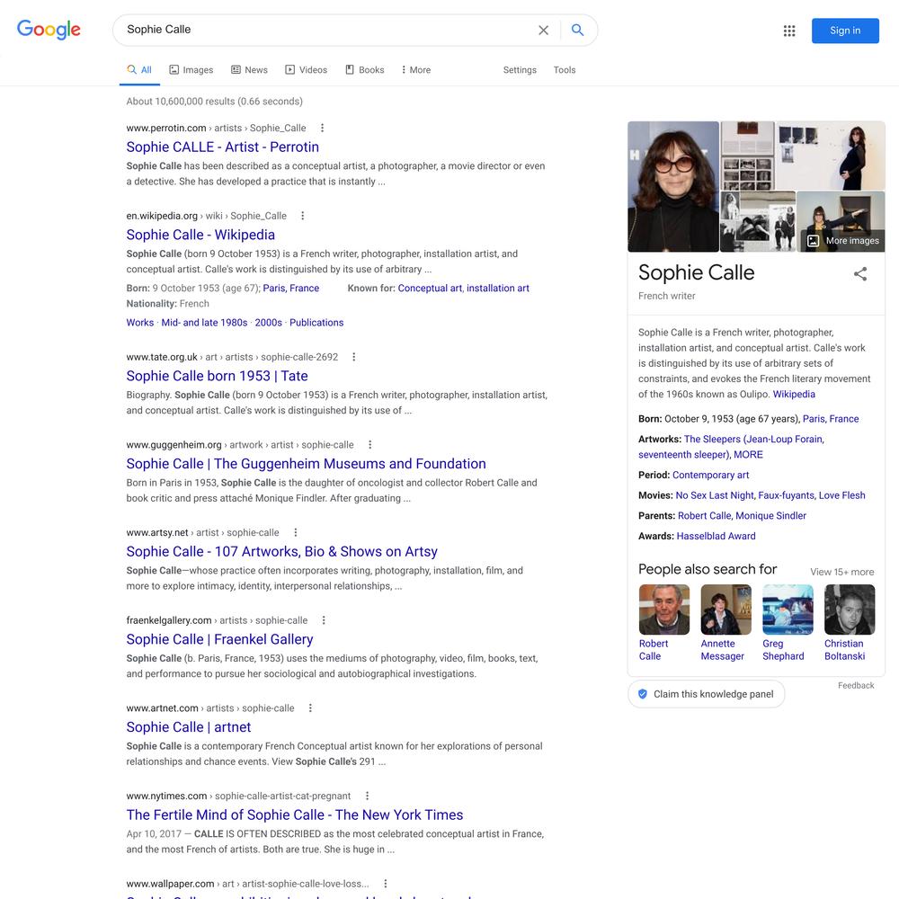Share the Sophie Calle knowledge panel
The width and height of the screenshot is (899, 899).
point(860,273)
